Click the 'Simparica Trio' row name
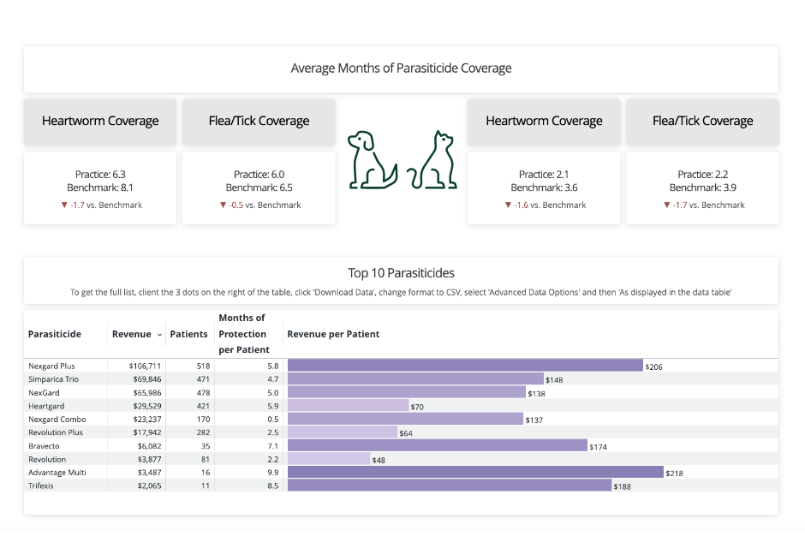Image resolution: width=805 pixels, height=548 pixels. 53,379
